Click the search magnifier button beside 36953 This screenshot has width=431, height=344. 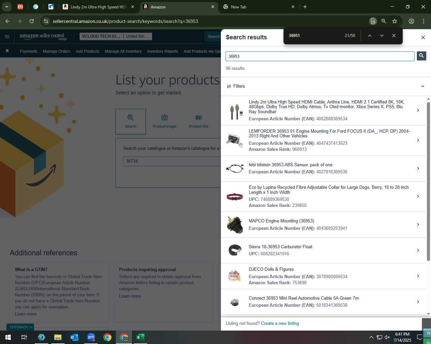tap(421, 56)
